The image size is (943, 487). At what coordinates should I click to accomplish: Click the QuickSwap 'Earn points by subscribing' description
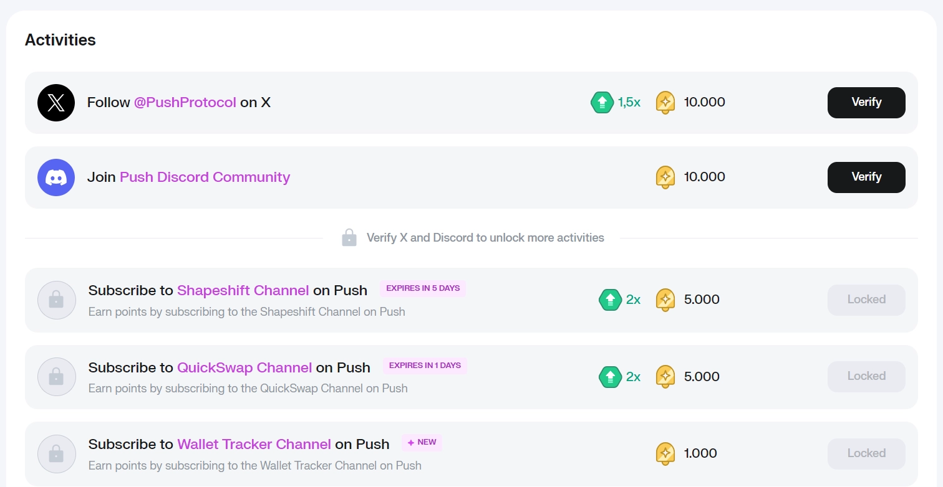(x=248, y=389)
